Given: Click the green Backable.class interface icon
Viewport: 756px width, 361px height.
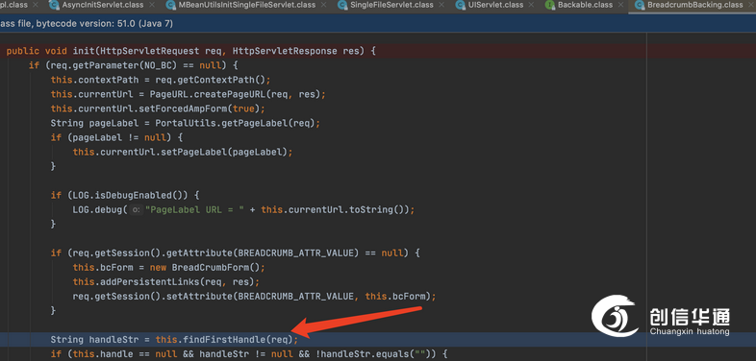Looking at the screenshot, I should pos(549,6).
